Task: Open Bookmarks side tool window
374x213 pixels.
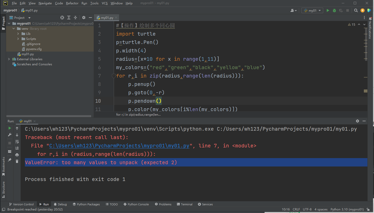Action: [4, 166]
